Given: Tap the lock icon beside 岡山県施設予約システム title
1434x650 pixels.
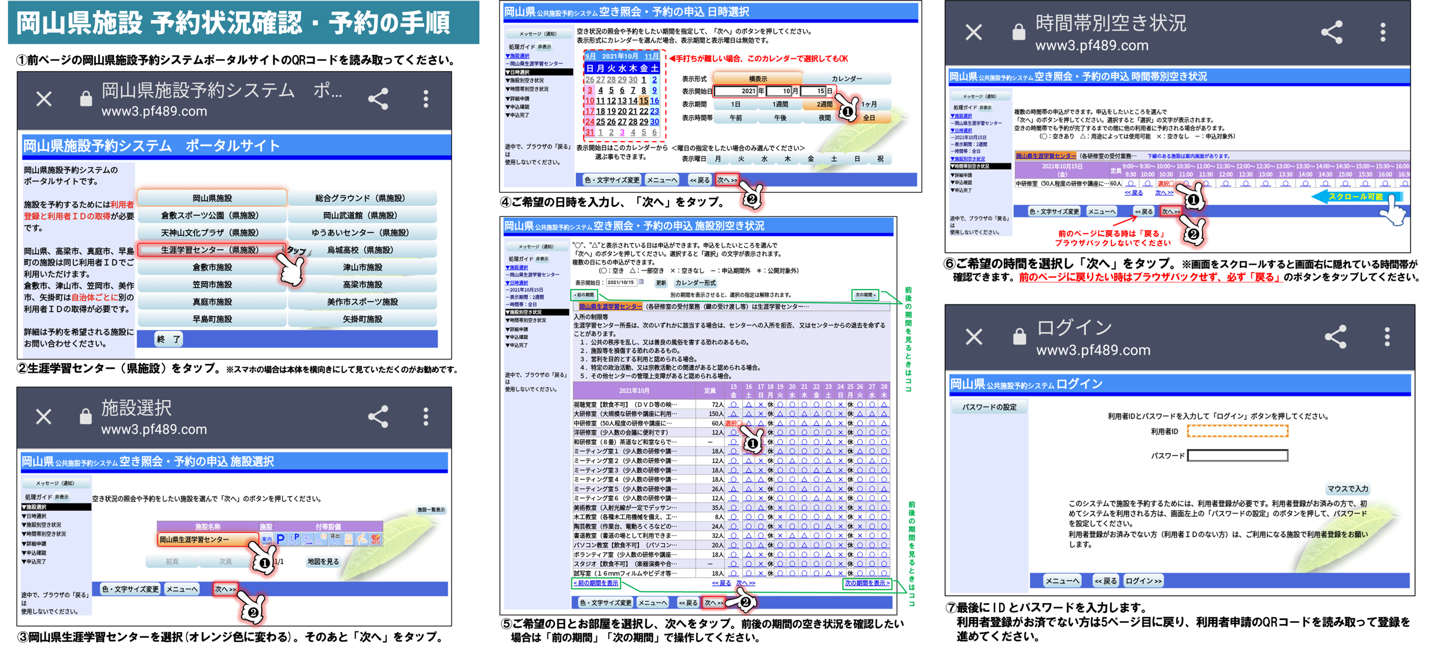Looking at the screenshot, I should pyautogui.click(x=86, y=98).
